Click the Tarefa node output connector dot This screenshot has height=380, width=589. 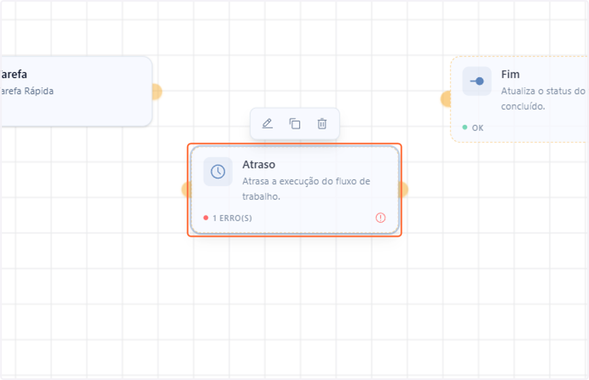[x=157, y=92]
